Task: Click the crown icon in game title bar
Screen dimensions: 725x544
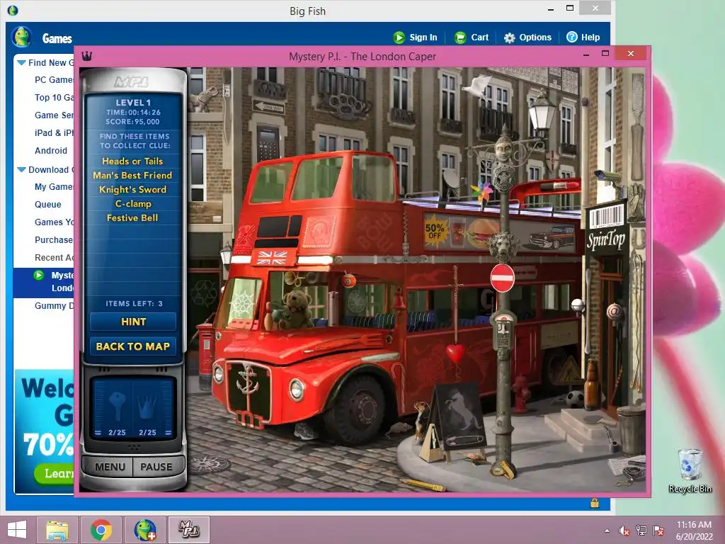Action: tap(87, 57)
